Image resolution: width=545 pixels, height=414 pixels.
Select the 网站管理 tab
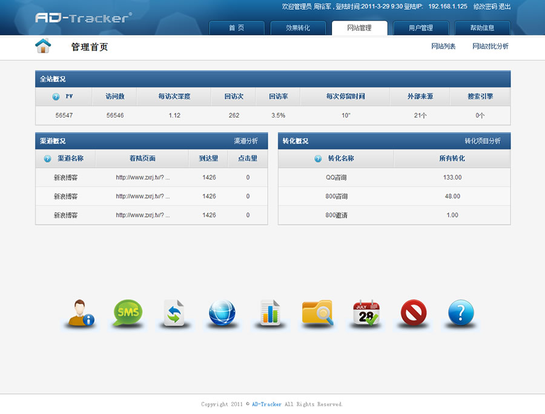pos(359,28)
